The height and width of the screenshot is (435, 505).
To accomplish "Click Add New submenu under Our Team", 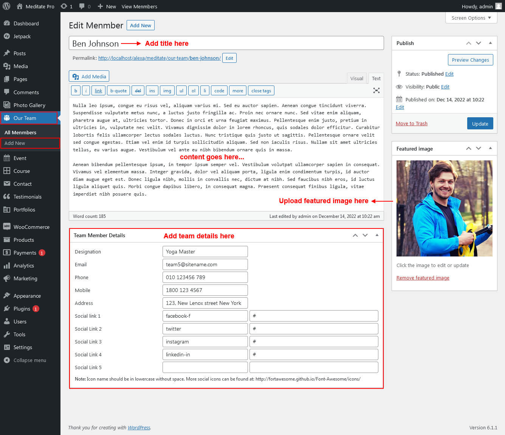I will 30,143.
